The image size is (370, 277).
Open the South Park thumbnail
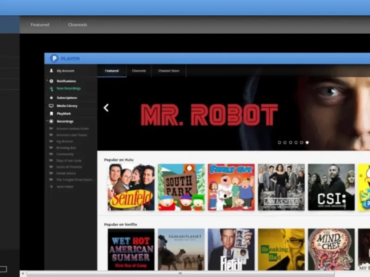(x=181, y=187)
